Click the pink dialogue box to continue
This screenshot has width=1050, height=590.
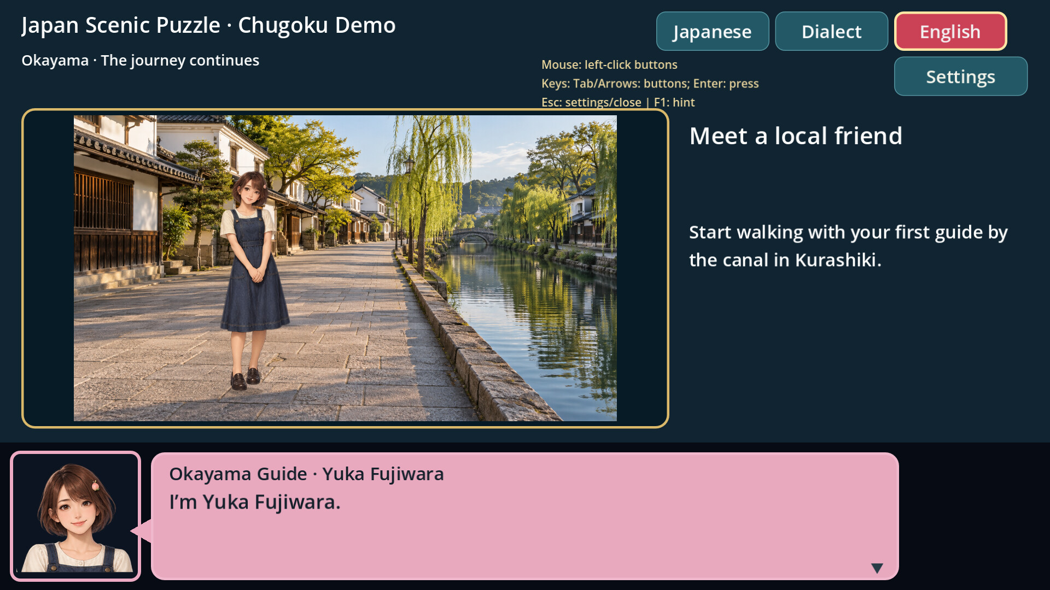525,516
